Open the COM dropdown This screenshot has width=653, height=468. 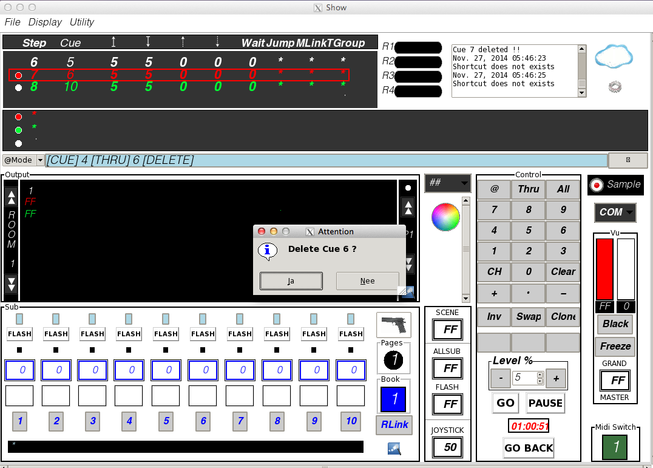tap(615, 212)
